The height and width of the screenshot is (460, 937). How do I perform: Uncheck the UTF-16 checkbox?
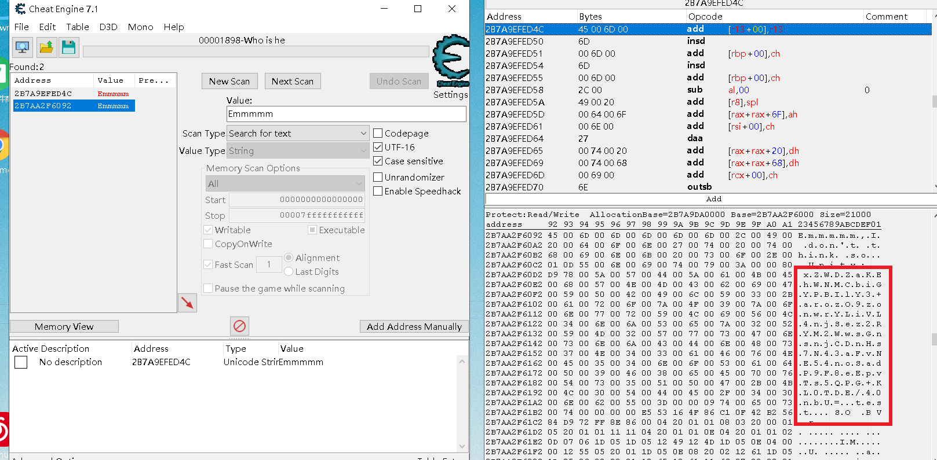[378, 147]
